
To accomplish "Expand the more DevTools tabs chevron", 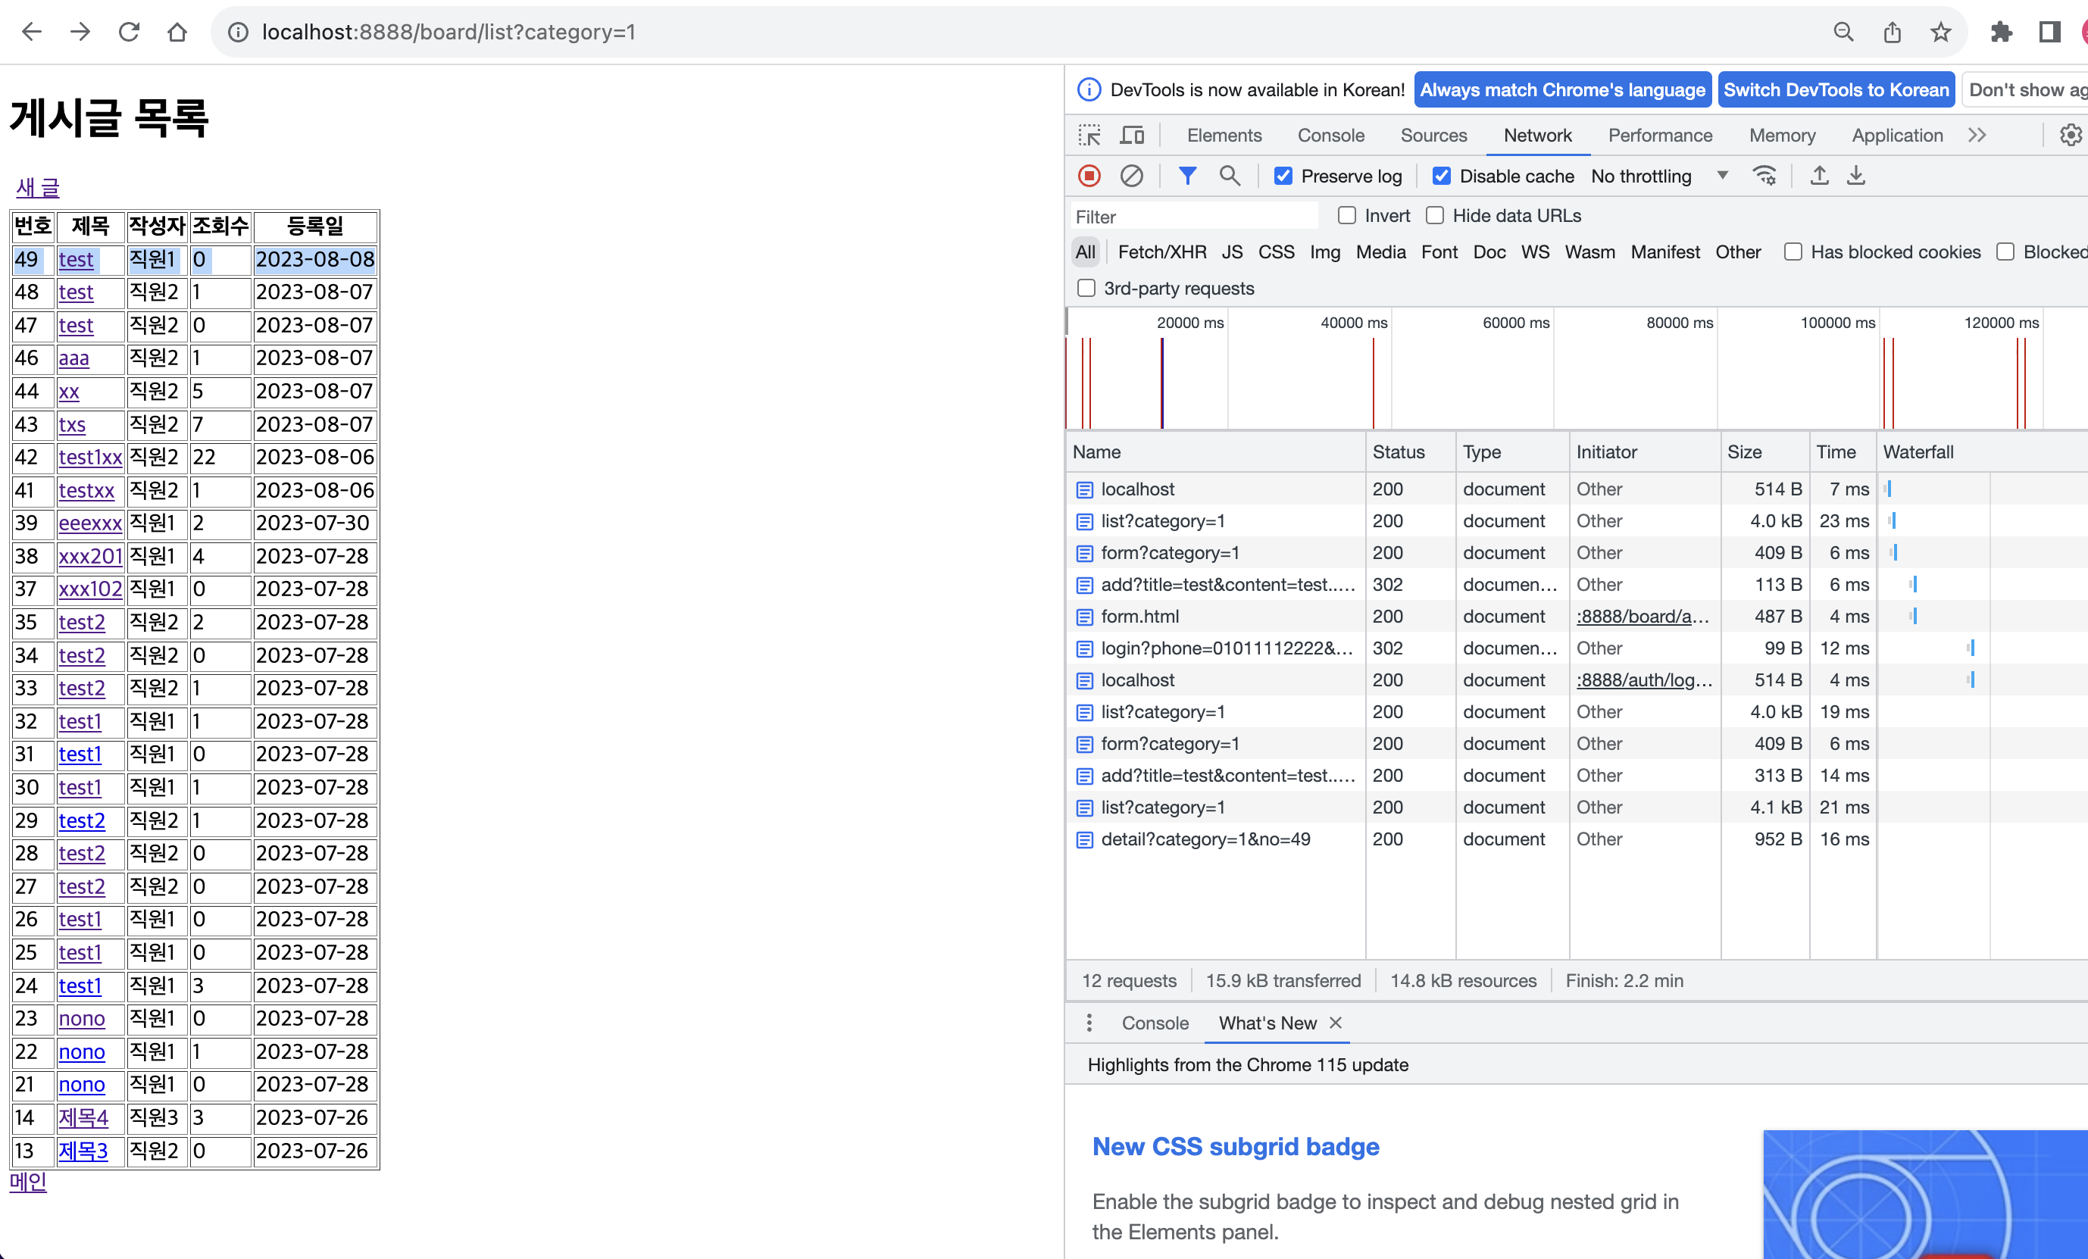I will tap(1977, 136).
